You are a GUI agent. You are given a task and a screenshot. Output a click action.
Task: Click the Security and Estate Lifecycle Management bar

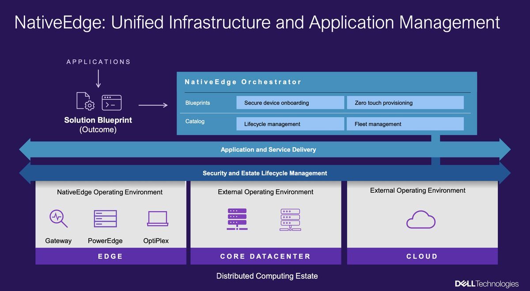point(265,173)
